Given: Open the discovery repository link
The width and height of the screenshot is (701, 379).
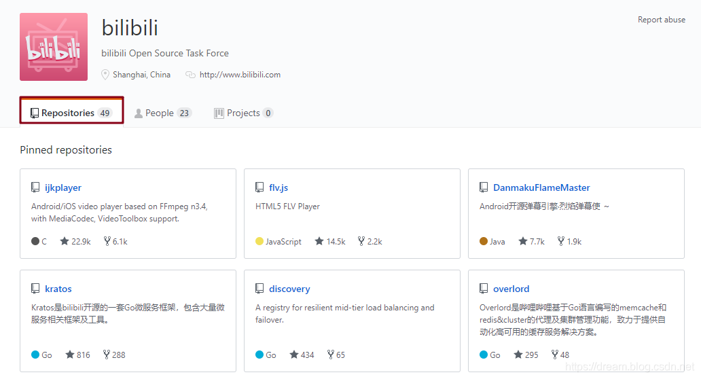Looking at the screenshot, I should (289, 289).
